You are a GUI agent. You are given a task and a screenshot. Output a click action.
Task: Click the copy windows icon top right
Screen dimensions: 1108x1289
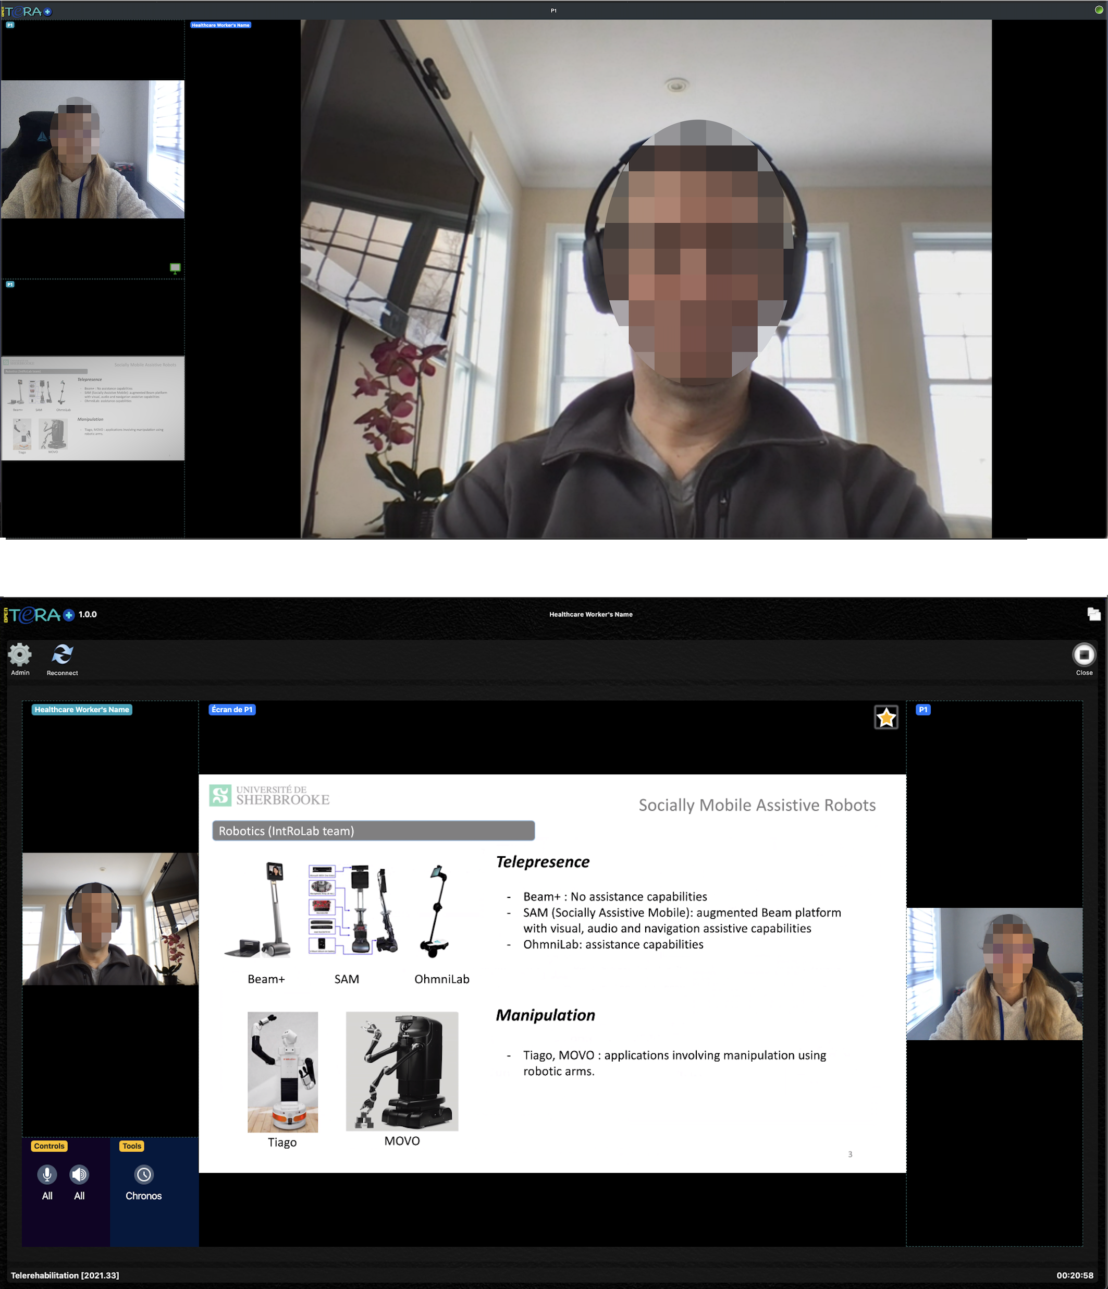click(1094, 614)
